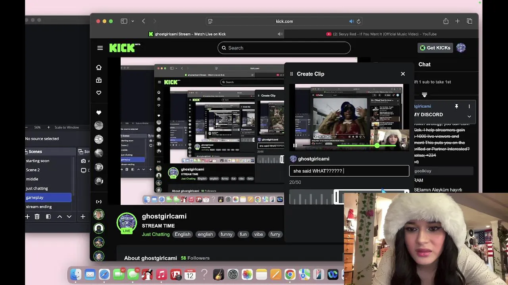
Task: Click the vibe tag
Action: tap(258, 234)
